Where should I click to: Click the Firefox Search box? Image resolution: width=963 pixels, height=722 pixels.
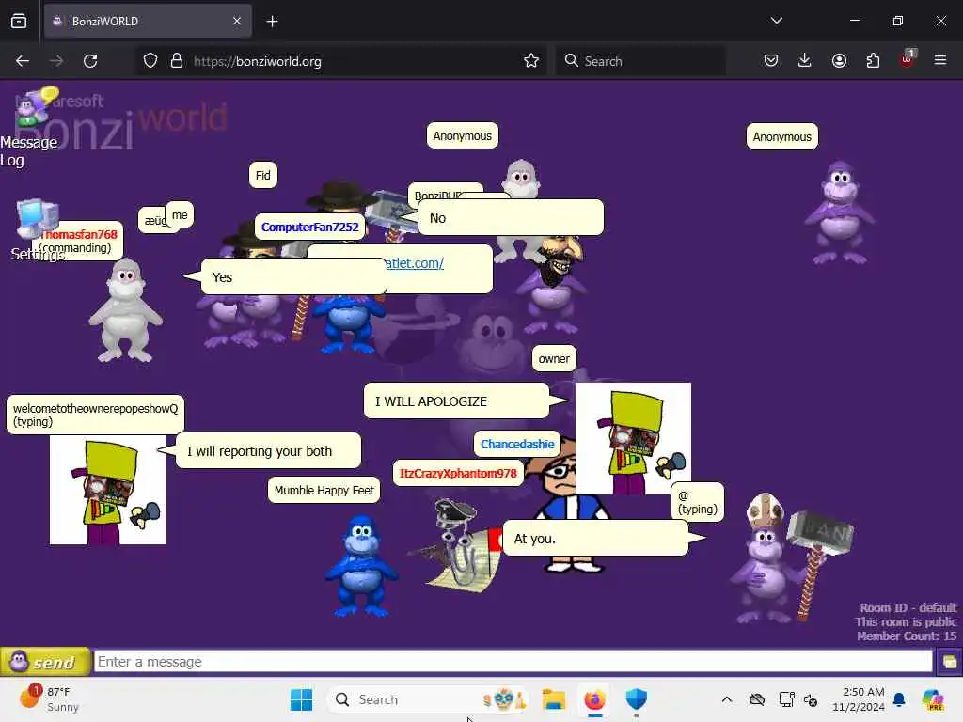pos(640,61)
